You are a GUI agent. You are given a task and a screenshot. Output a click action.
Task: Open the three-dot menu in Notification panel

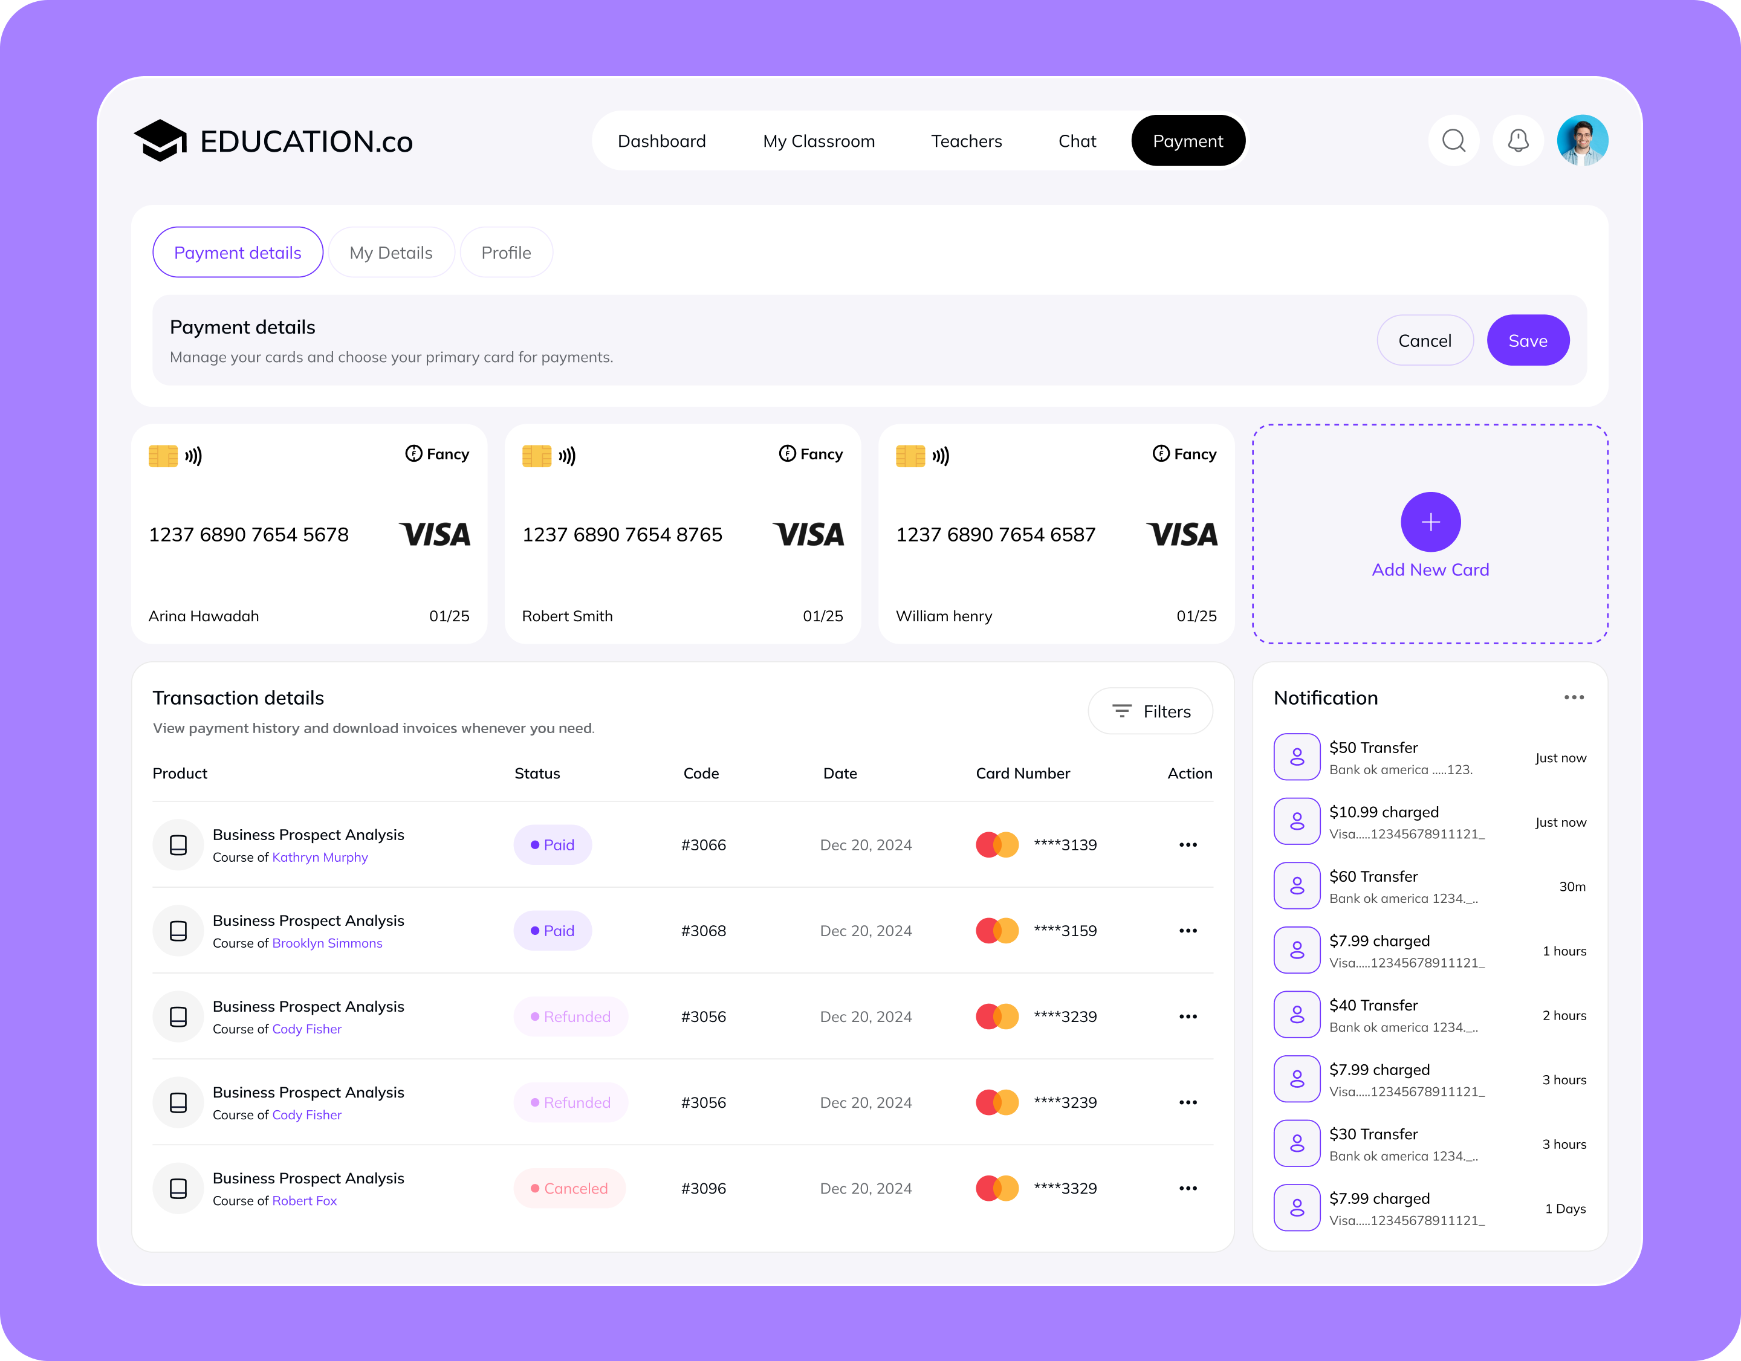[x=1574, y=697]
